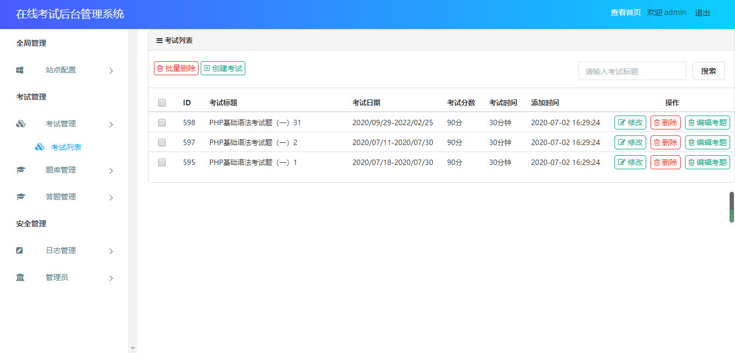Screen dimensions: 735x353
Task: Click the list icon in 考试列表 panel header
Action: pos(159,40)
